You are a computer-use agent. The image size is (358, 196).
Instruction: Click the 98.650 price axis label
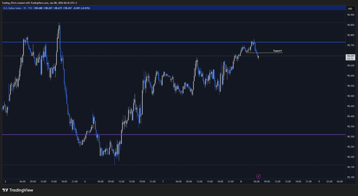(x=351, y=65)
